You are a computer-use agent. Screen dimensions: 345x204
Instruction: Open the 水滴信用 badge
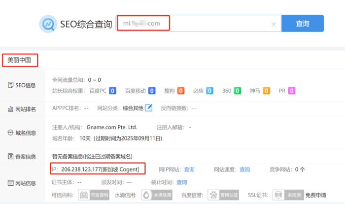click(x=153, y=195)
